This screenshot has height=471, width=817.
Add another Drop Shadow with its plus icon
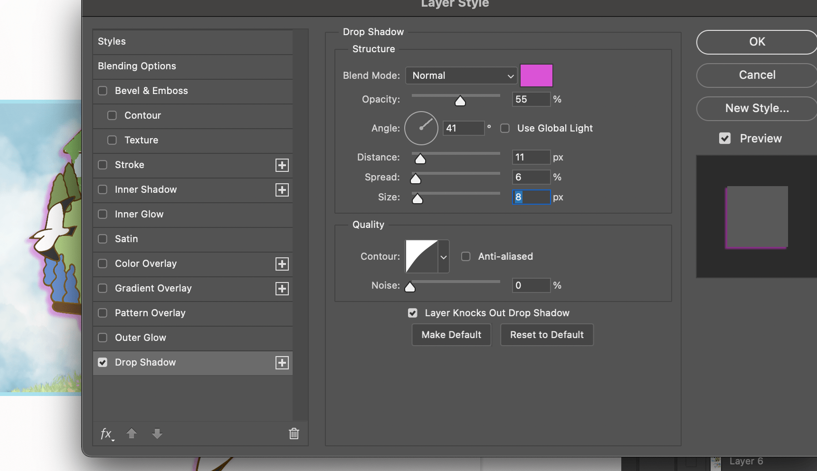tap(282, 362)
